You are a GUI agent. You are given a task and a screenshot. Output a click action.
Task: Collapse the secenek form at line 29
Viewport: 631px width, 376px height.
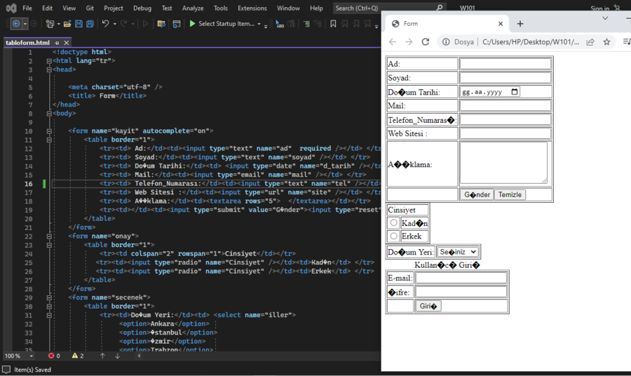[x=48, y=298]
